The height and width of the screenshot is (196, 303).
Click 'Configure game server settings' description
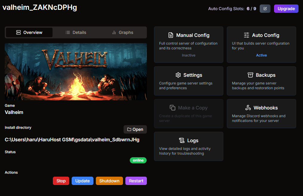tap(186, 86)
